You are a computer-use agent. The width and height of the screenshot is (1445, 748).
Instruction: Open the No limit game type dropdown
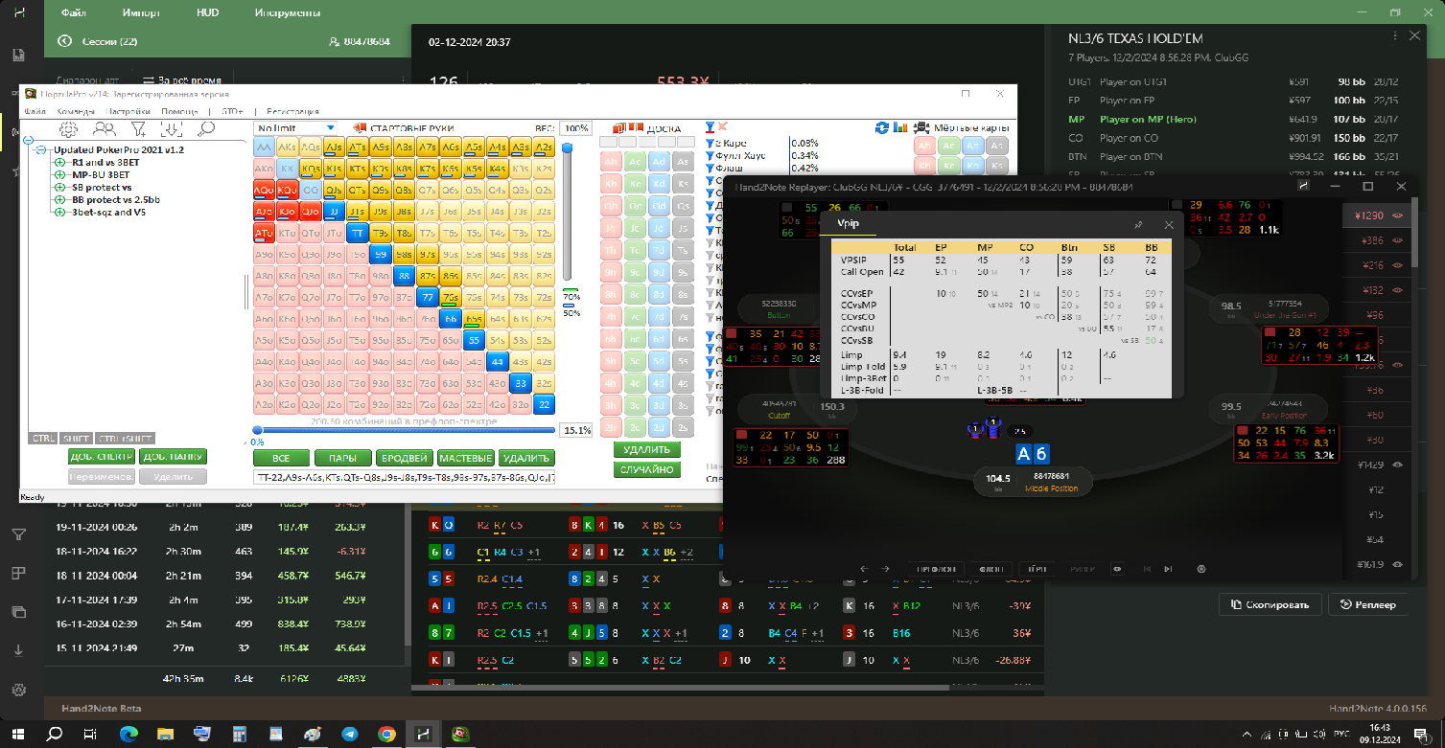(295, 127)
